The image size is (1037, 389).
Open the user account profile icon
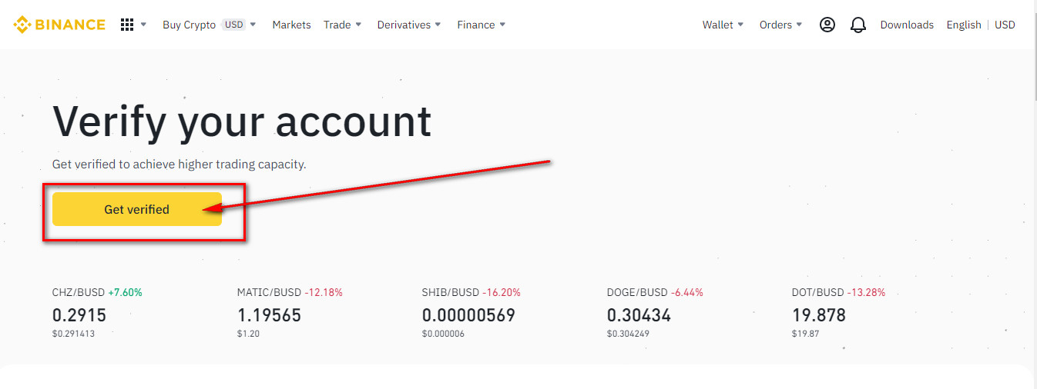827,25
